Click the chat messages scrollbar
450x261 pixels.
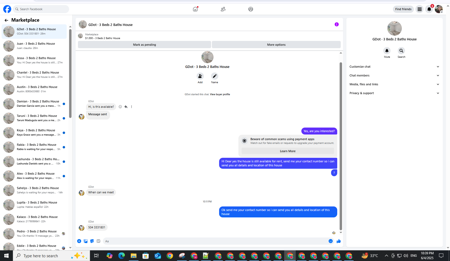(341, 146)
